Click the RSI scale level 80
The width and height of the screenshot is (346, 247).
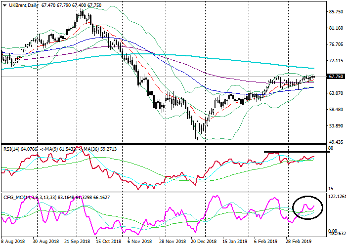(x=330, y=148)
